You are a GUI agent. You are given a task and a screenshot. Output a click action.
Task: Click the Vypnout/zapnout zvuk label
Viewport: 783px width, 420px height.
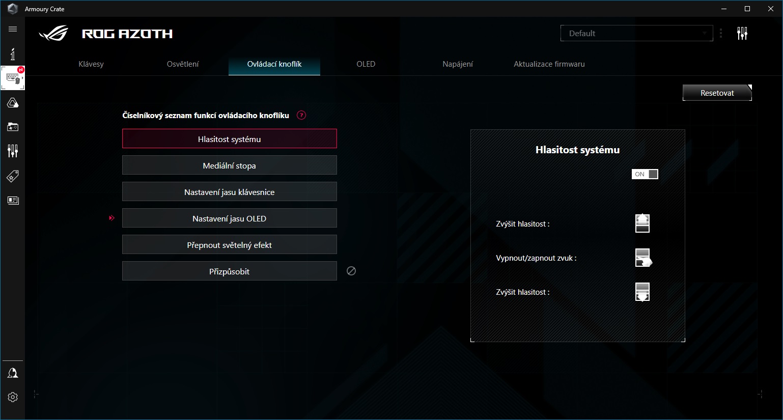[536, 258]
